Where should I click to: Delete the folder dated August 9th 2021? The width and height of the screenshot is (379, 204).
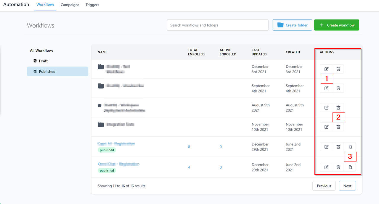click(338, 107)
